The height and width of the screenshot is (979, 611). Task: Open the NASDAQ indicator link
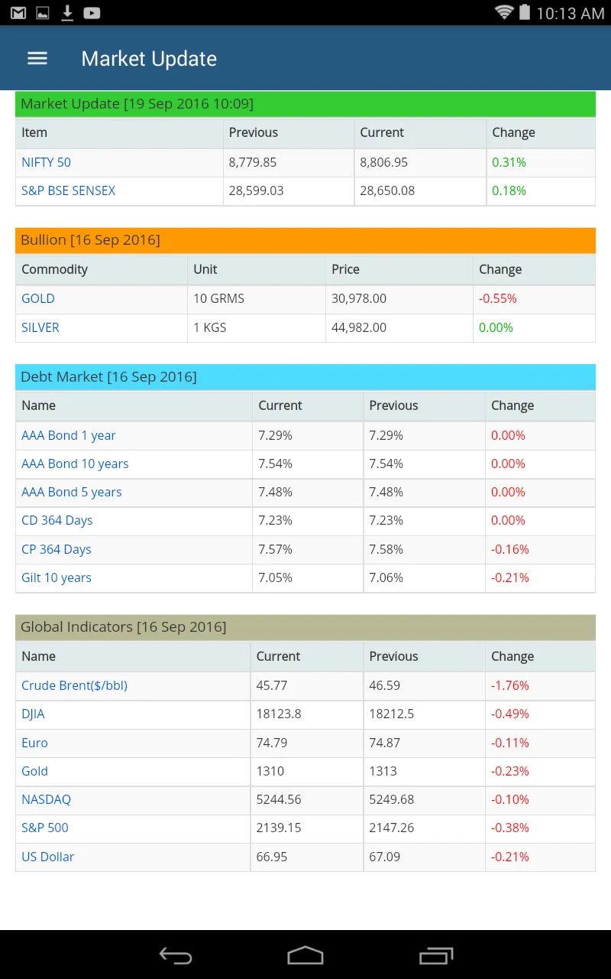click(46, 799)
